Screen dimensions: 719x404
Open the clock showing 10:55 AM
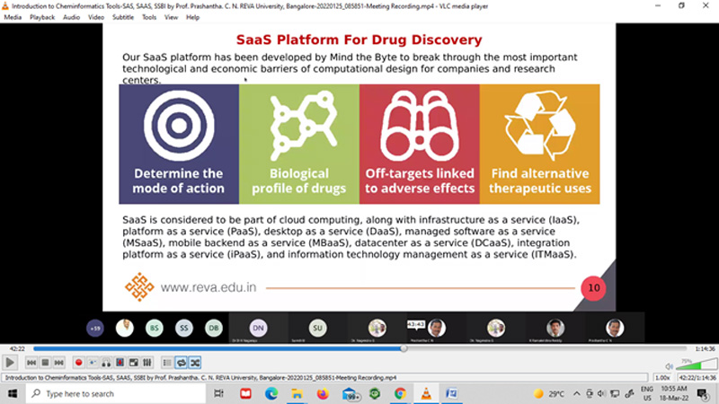coord(674,394)
